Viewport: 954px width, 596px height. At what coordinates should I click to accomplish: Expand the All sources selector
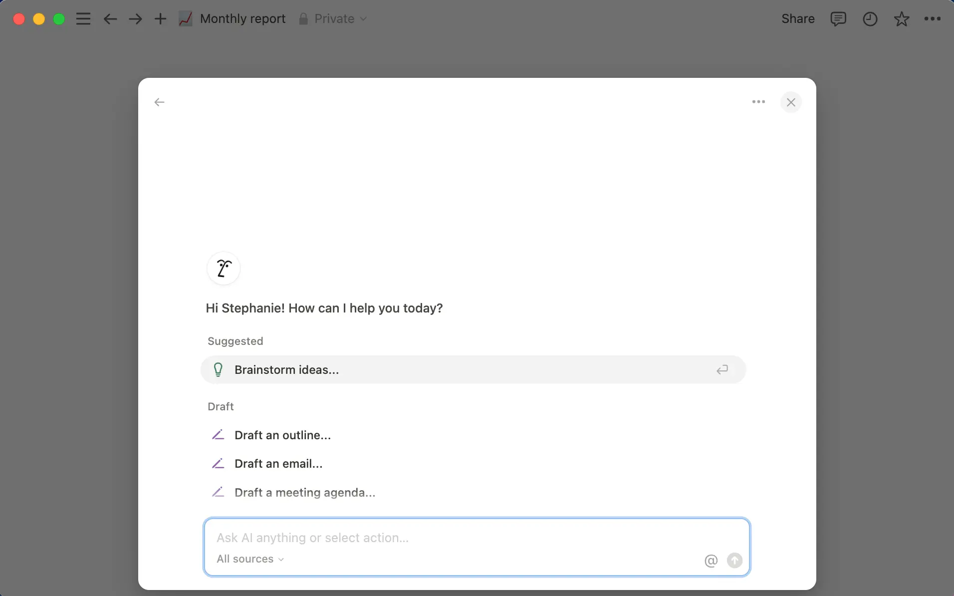250,559
